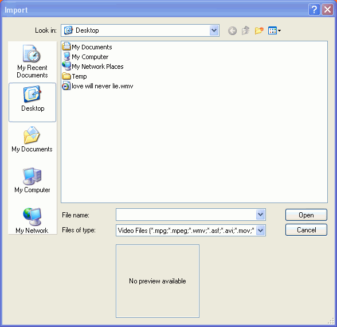Create a new folder
Viewport: 337px width, 327px height.
259,30
